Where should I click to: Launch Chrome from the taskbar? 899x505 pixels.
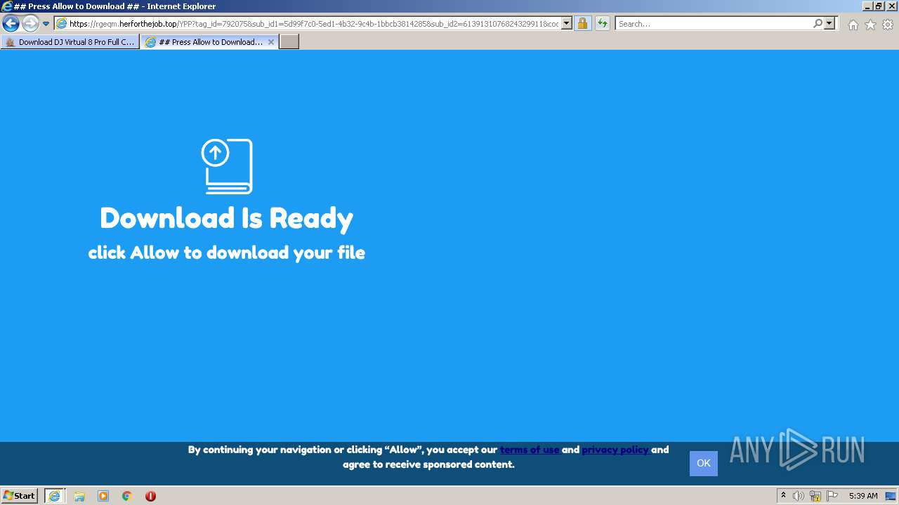point(127,496)
